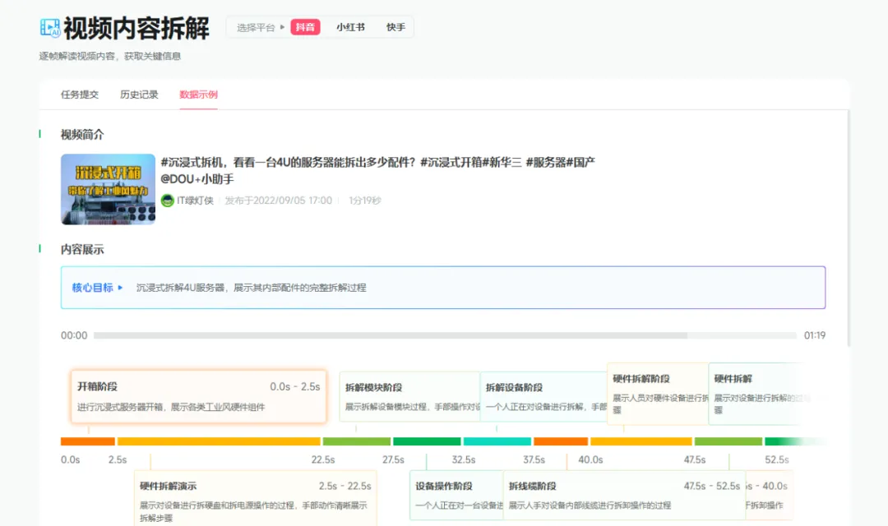Viewport: 888px width, 526px height.
Task: Click the green 47.5s–52.5s timeline segment
Action: 728,441
